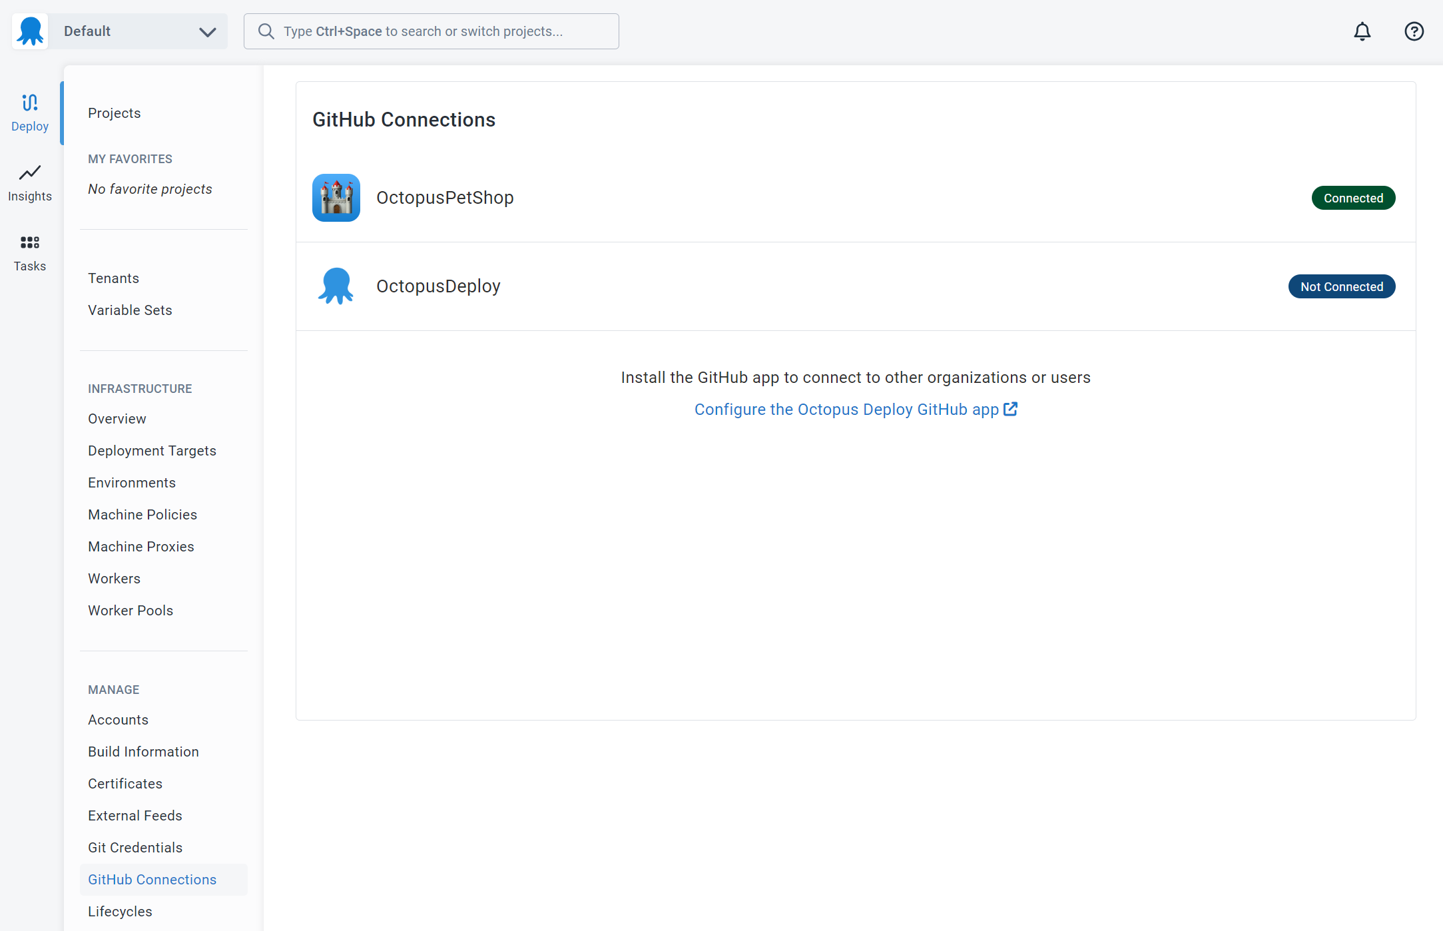Navigate to Variable Sets
1443x931 pixels.
[130, 310]
